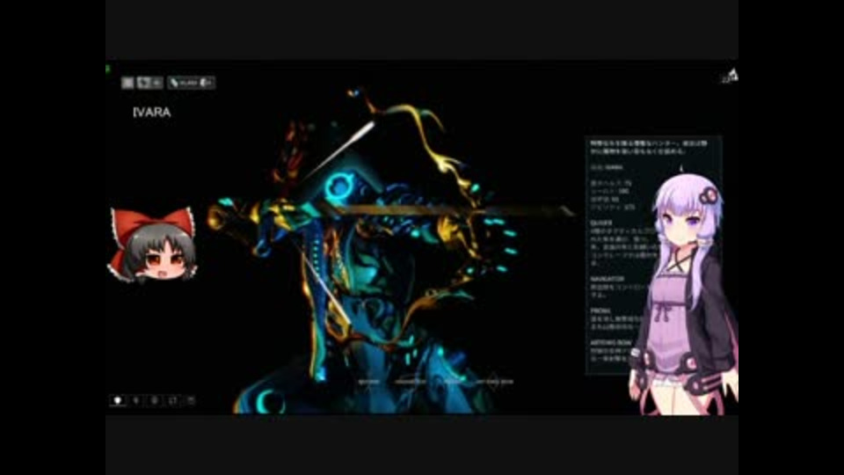
Task: Click the button next to the grey square
Action: click(x=149, y=83)
